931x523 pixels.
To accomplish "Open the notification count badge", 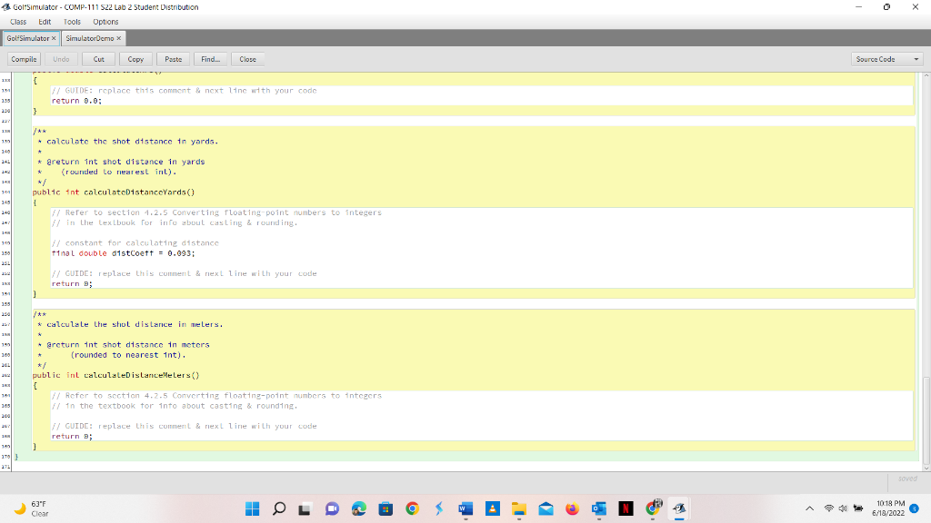I will (915, 508).
